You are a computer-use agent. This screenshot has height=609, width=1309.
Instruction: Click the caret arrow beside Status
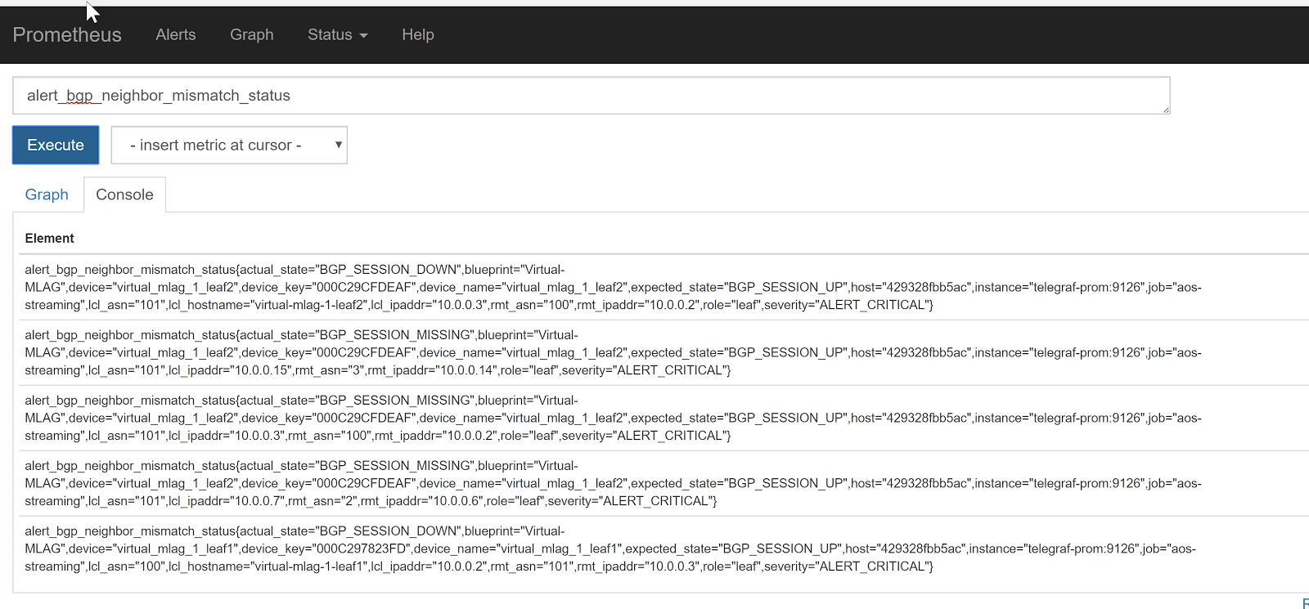(364, 36)
